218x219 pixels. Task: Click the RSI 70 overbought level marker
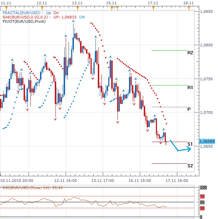point(203,196)
